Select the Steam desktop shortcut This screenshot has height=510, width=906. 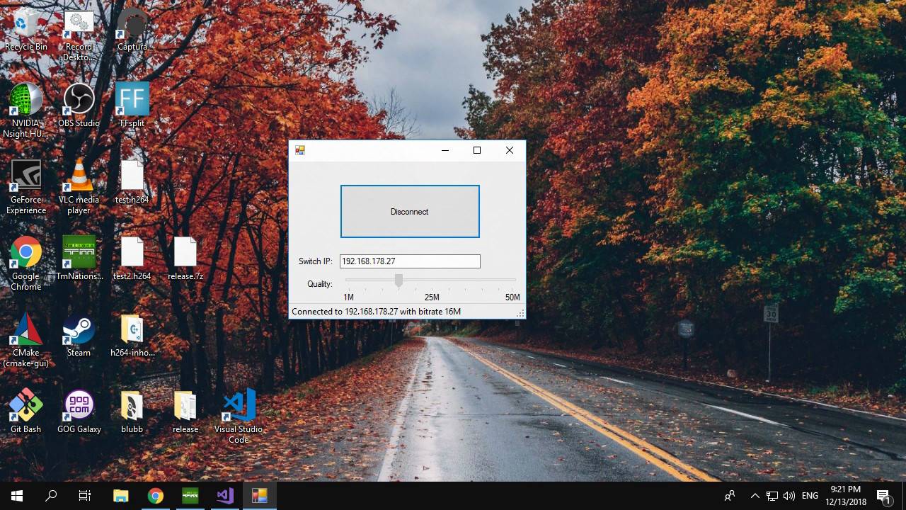click(79, 331)
